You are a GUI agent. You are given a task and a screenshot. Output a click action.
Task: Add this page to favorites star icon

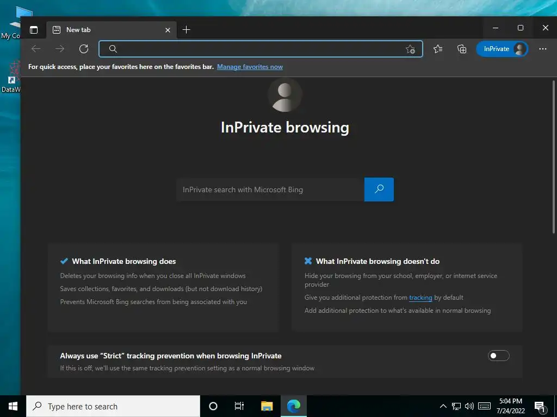pyautogui.click(x=410, y=49)
